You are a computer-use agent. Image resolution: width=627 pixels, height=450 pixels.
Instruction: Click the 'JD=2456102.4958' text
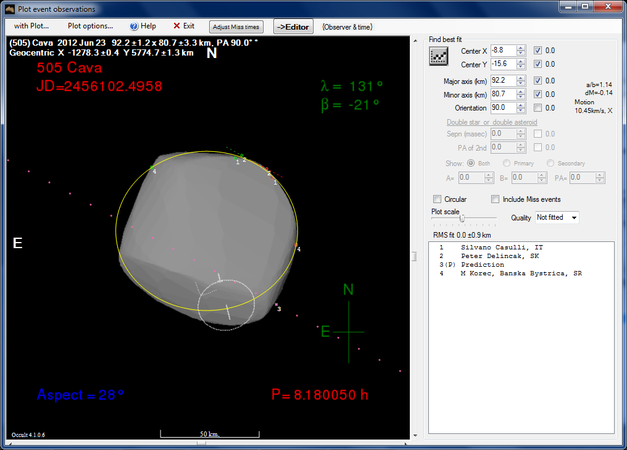click(x=99, y=86)
